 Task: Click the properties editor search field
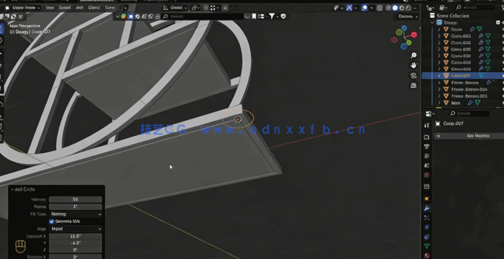[469, 114]
